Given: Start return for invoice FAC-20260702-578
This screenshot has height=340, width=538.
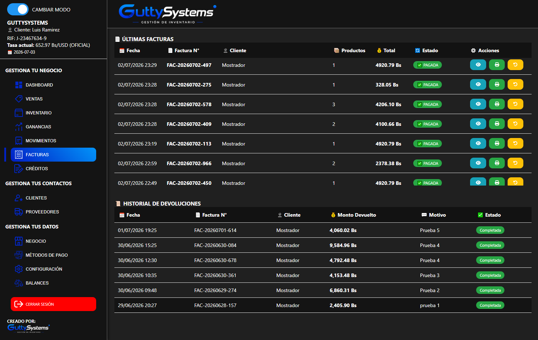Looking at the screenshot, I should [515, 104].
